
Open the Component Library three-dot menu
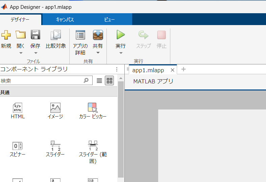117,69
